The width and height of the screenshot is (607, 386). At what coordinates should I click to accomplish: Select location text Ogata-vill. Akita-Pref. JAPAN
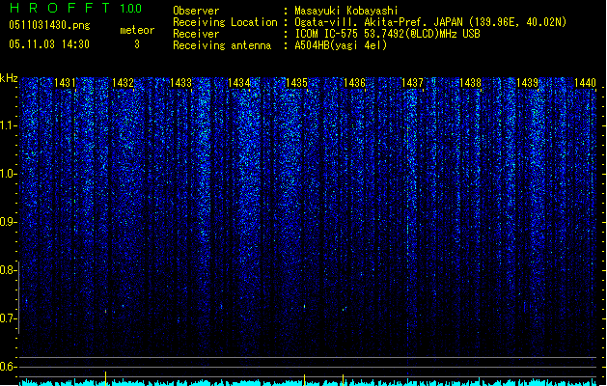(379, 22)
